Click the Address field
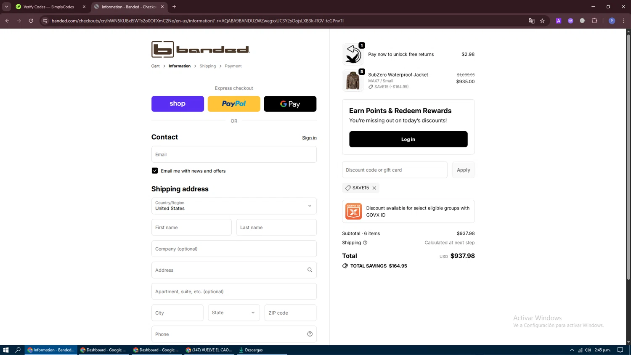This screenshot has width=631, height=355. pyautogui.click(x=234, y=270)
